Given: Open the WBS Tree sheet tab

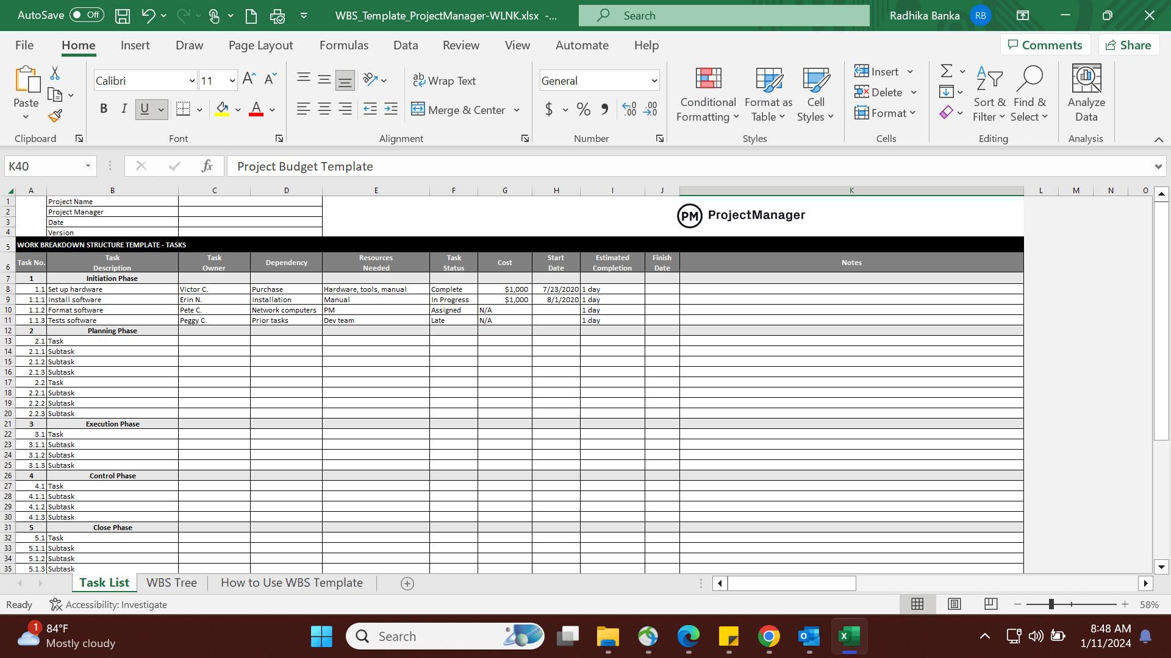Looking at the screenshot, I should coord(171,582).
